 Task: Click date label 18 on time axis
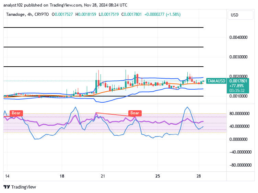click(x=62, y=176)
